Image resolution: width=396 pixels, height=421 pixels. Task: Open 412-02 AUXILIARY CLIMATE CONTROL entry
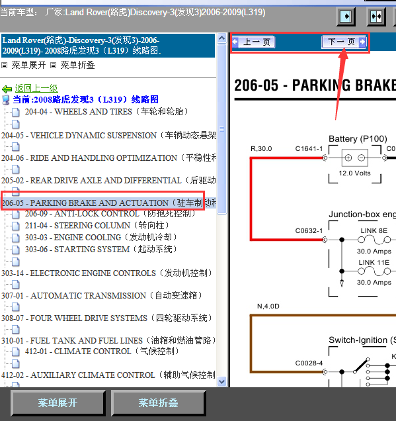108,375
